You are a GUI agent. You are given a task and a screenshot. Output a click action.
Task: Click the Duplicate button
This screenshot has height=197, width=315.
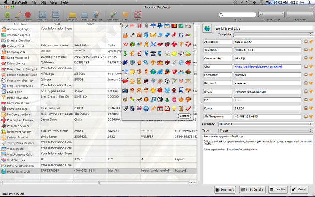coord(225,189)
